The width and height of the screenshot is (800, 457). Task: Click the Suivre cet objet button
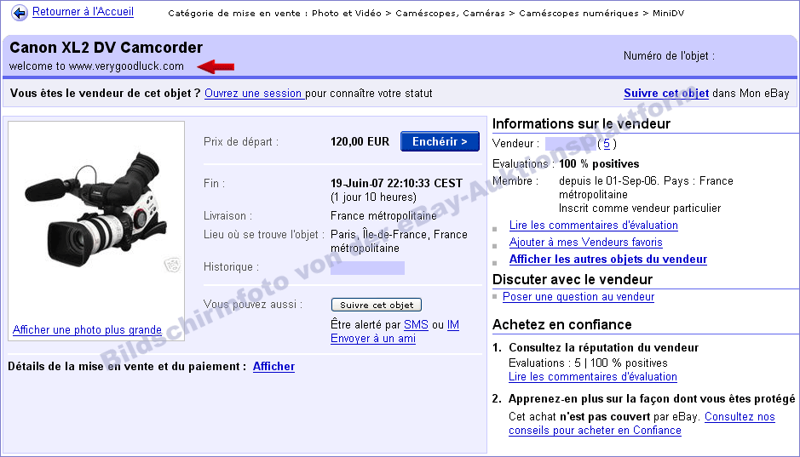377,305
